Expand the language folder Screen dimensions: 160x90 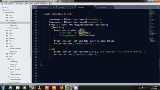tap(5, 38)
